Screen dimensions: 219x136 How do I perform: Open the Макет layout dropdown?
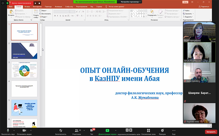click(x=43, y=10)
